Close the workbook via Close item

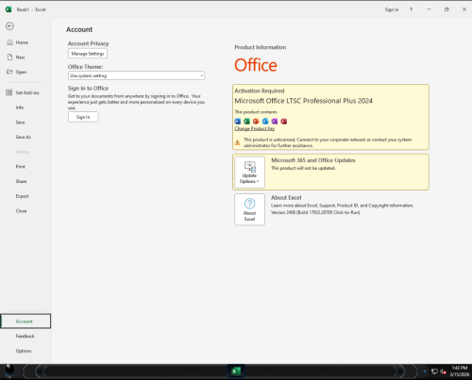coord(21,211)
